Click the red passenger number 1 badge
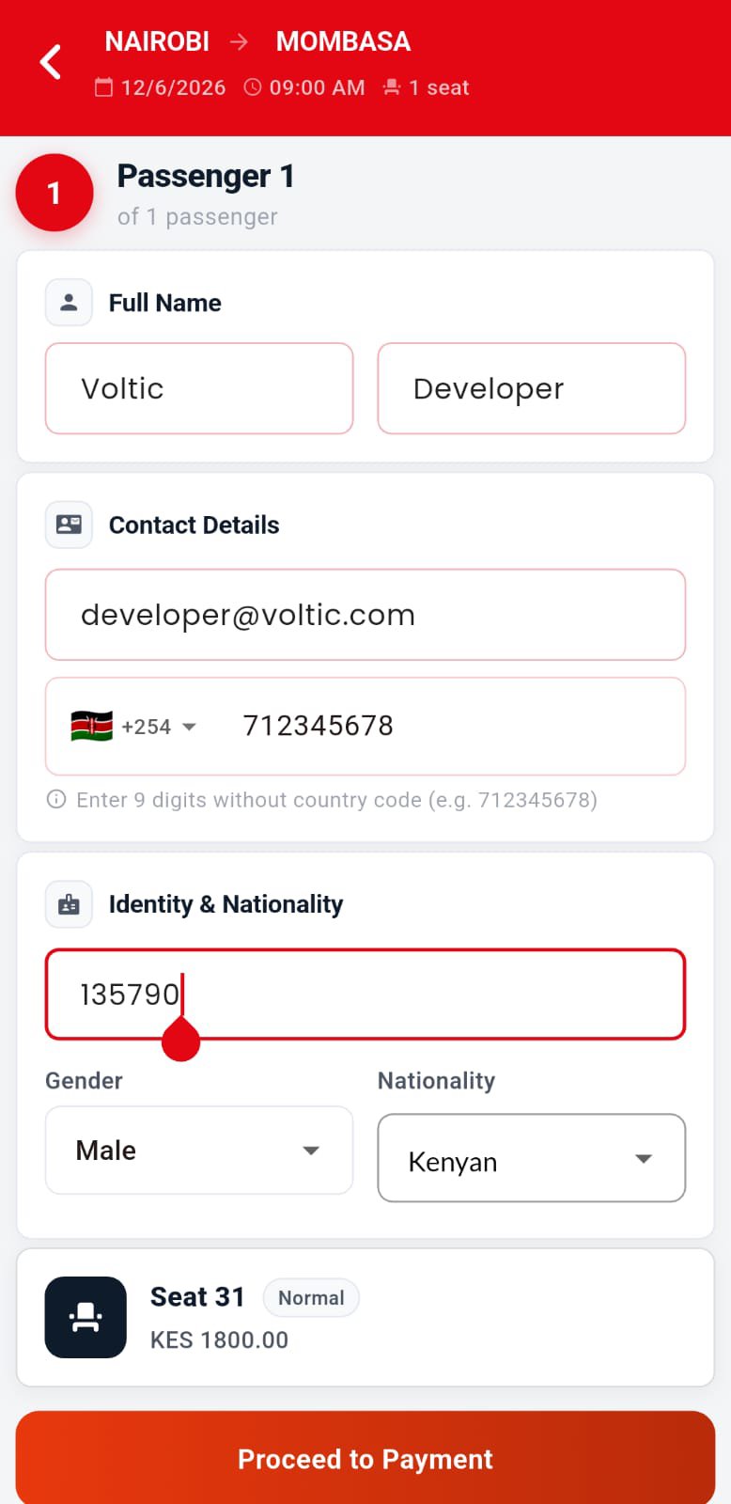Screen dimensions: 731x1504 54,193
